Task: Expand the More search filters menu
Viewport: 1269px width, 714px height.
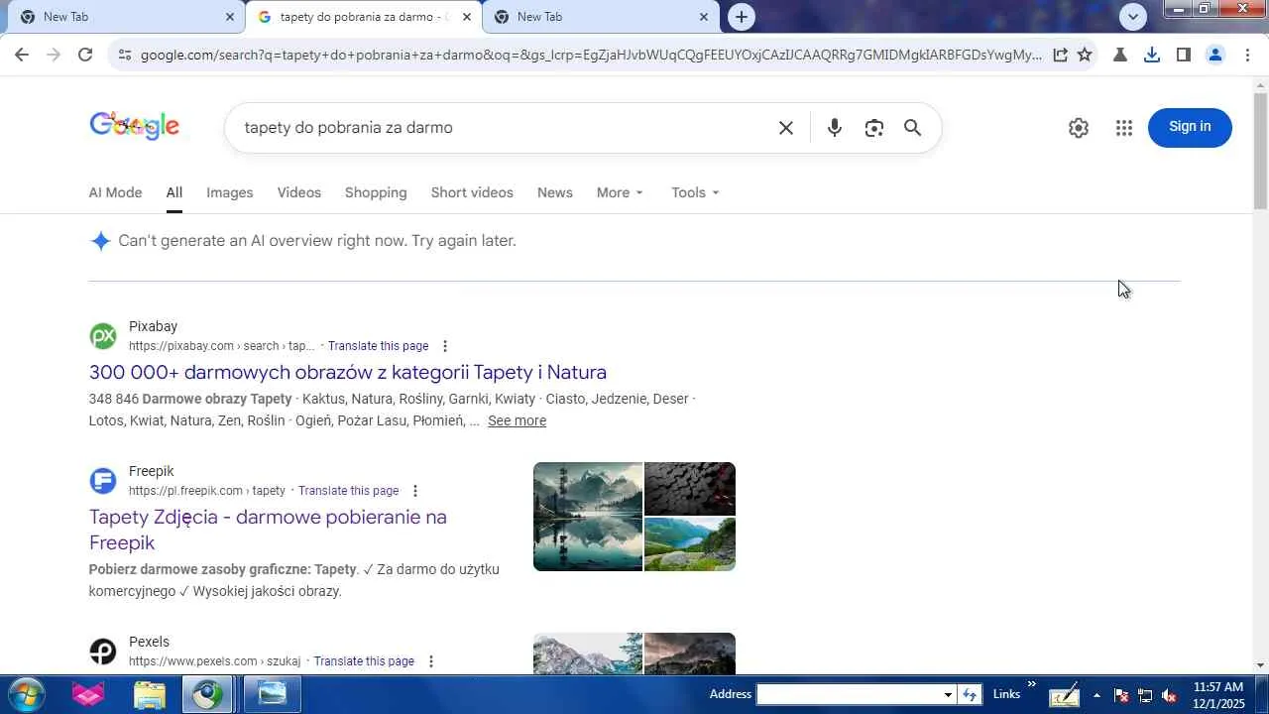Action: point(620,192)
